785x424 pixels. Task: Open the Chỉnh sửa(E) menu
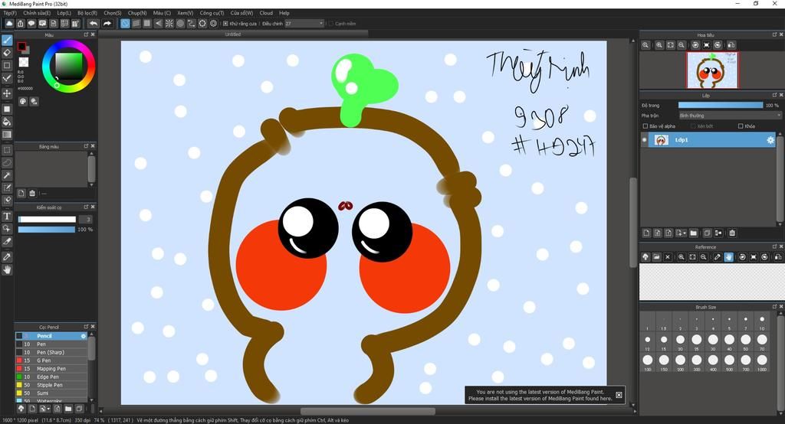[37, 13]
